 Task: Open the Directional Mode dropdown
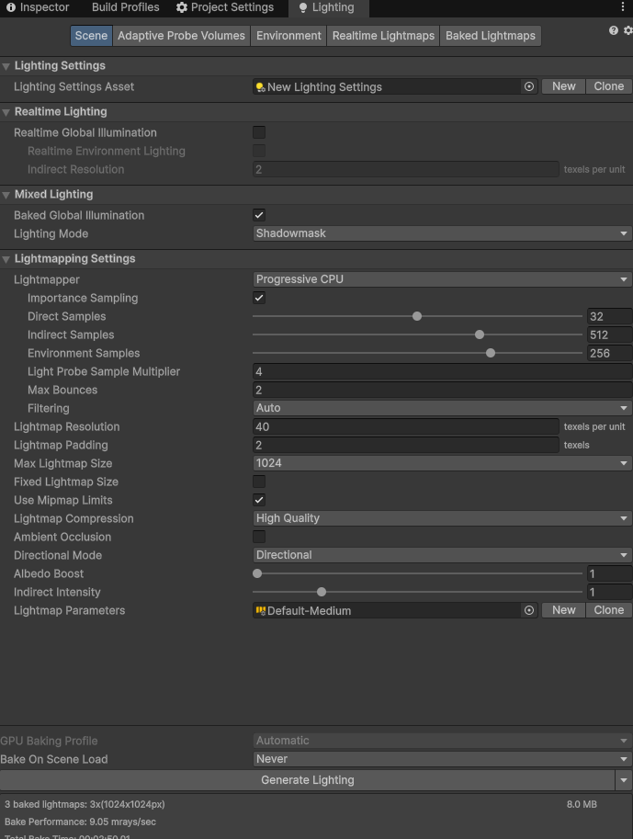(442, 555)
